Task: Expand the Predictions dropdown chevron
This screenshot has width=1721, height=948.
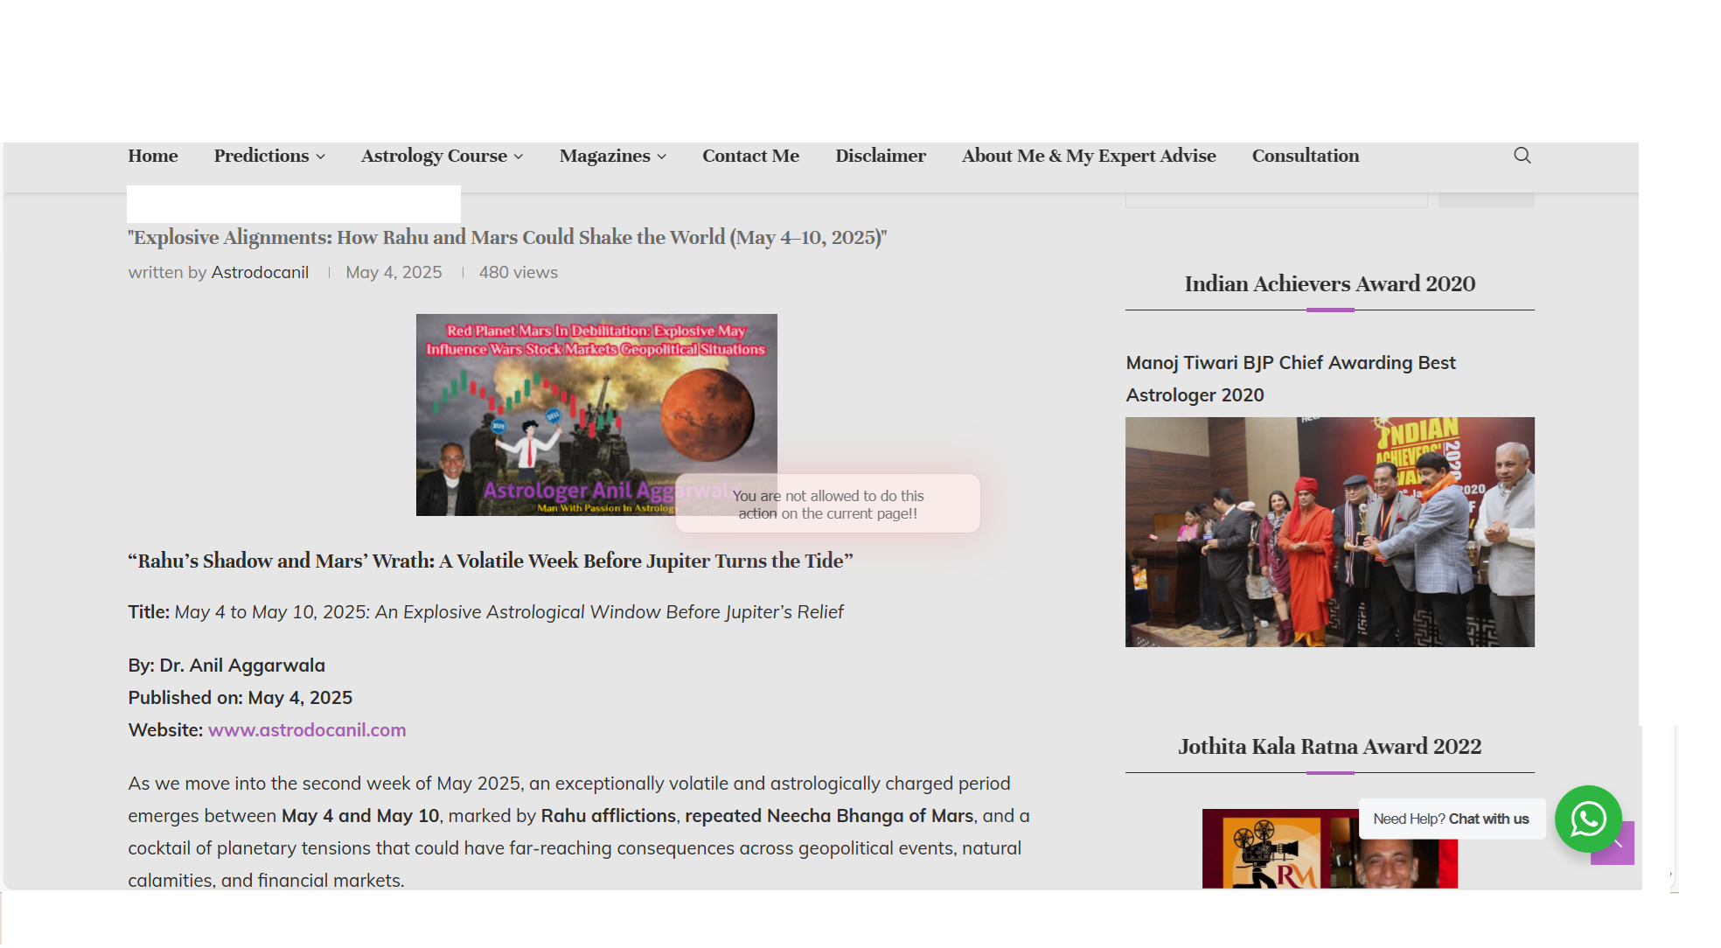Action: tap(321, 157)
